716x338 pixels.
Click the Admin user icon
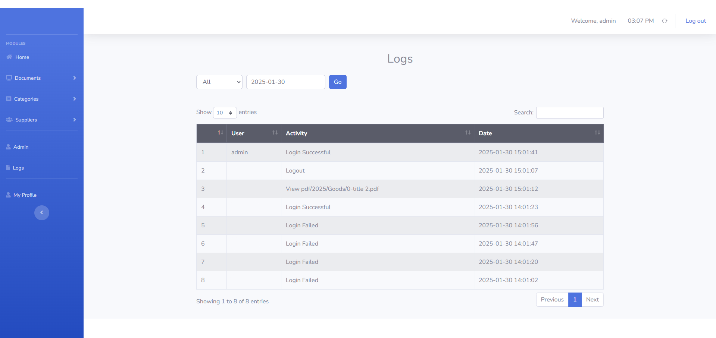coord(8,147)
